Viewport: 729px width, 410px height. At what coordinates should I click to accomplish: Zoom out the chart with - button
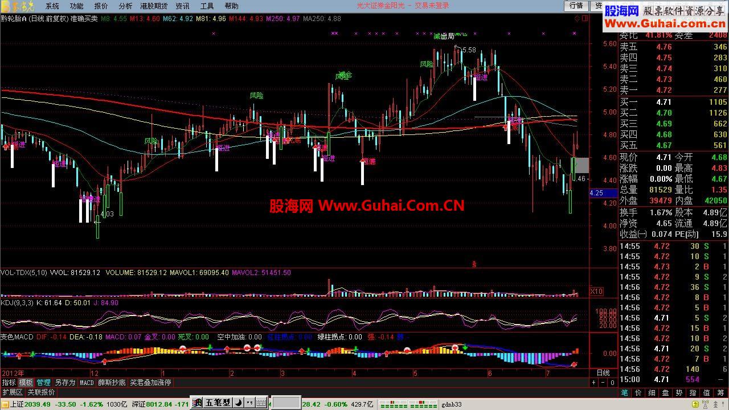pyautogui.click(x=603, y=383)
